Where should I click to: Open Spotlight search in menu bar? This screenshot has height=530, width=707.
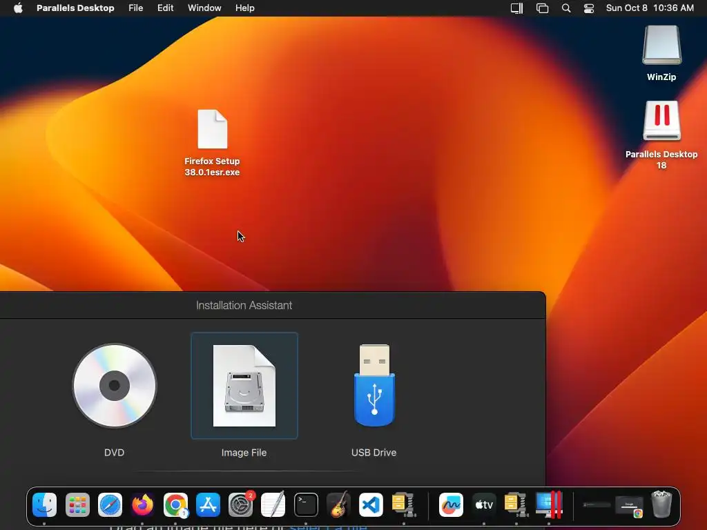566,8
